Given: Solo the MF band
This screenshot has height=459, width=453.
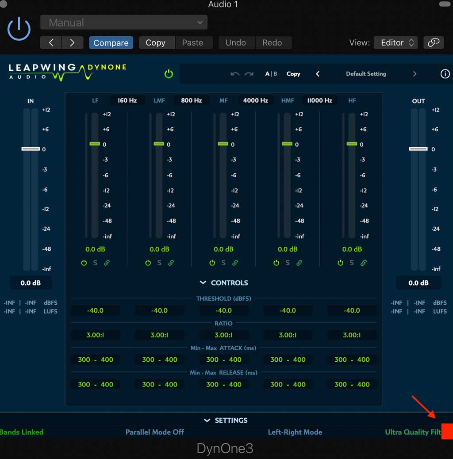Looking at the screenshot, I should click(x=223, y=263).
